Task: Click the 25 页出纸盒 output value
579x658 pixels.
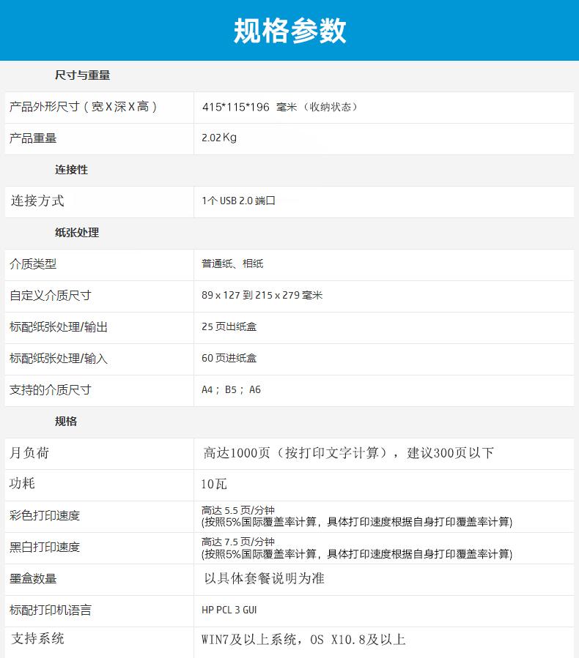Action: point(229,326)
